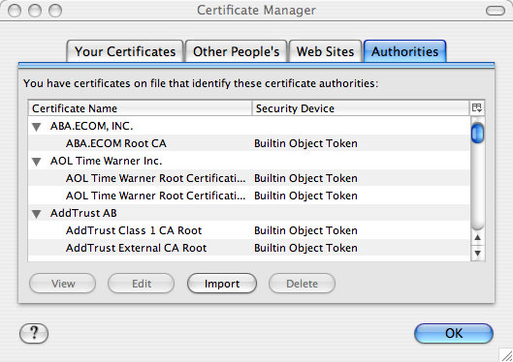Viewport: 513px width, 362px height.
Task: Collapse the AddTrust AB group
Action: click(37, 214)
